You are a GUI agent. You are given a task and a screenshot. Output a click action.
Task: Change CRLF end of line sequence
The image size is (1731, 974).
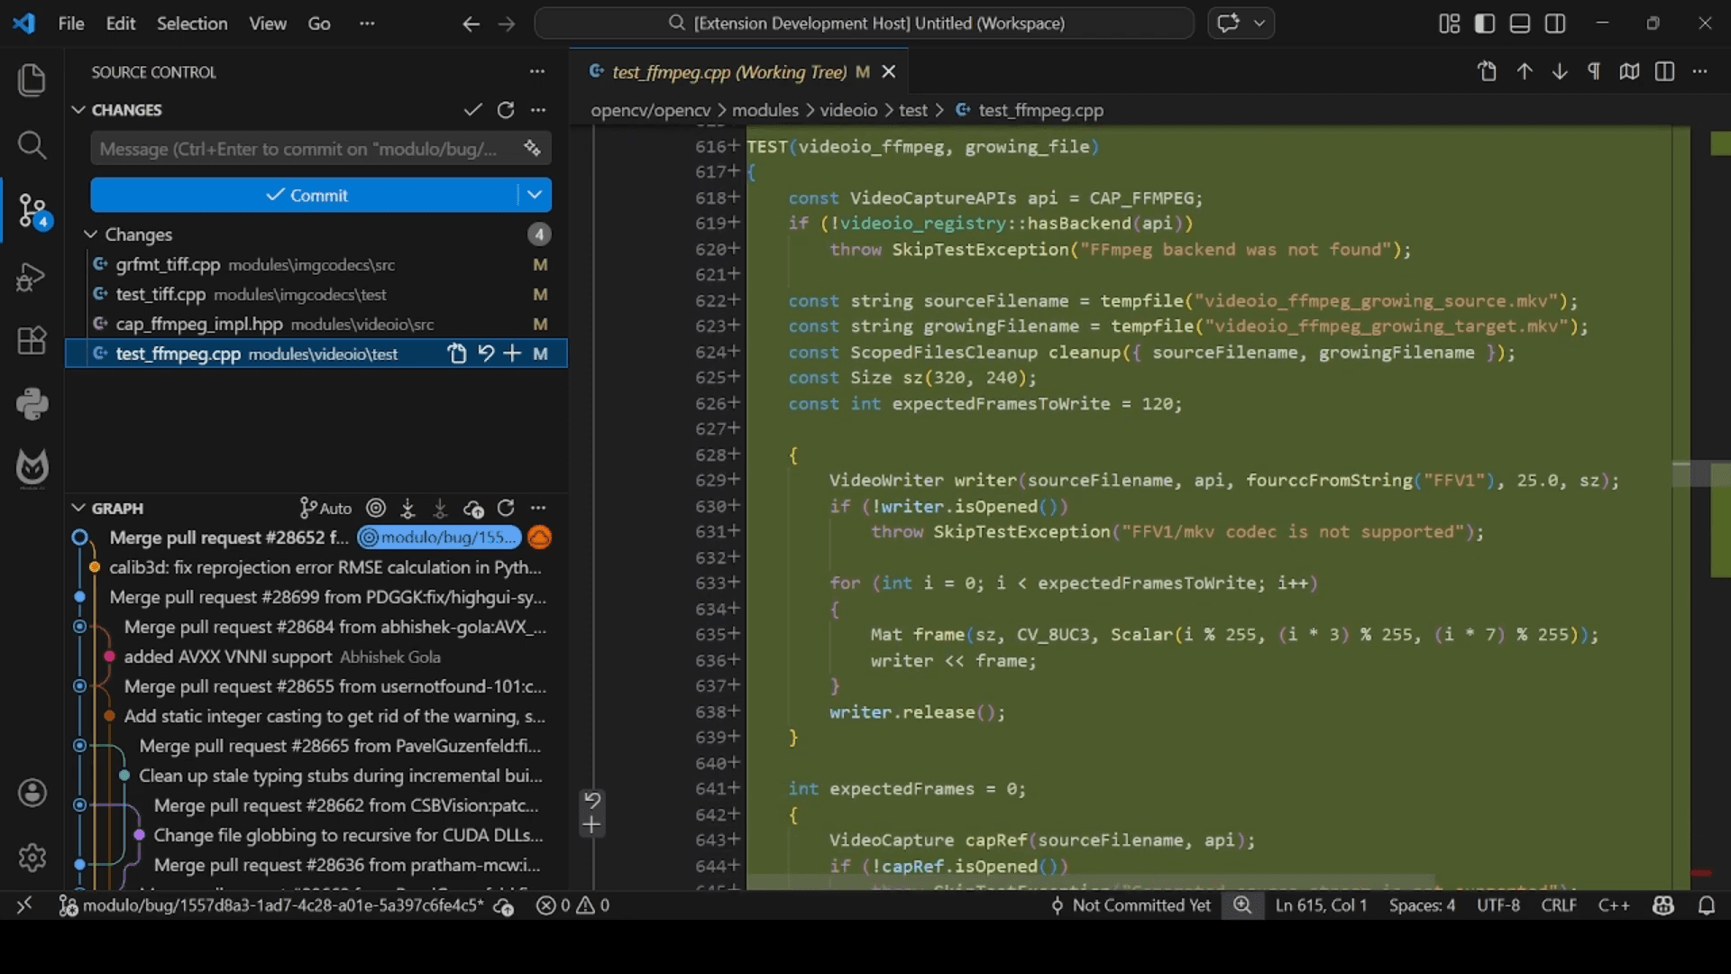point(1559,905)
